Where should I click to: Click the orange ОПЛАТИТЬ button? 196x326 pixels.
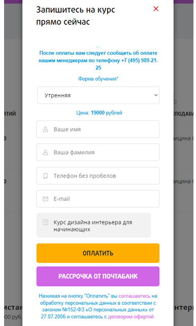pos(98,253)
